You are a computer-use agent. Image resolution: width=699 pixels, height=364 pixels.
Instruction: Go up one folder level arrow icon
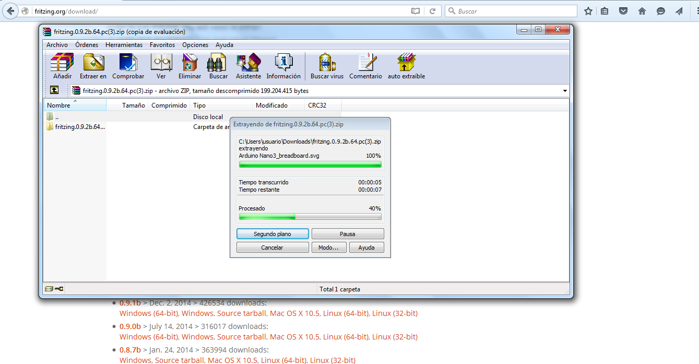pos(54,90)
